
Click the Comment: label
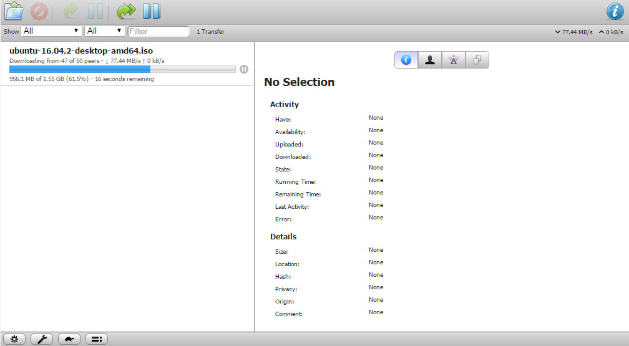tap(289, 314)
